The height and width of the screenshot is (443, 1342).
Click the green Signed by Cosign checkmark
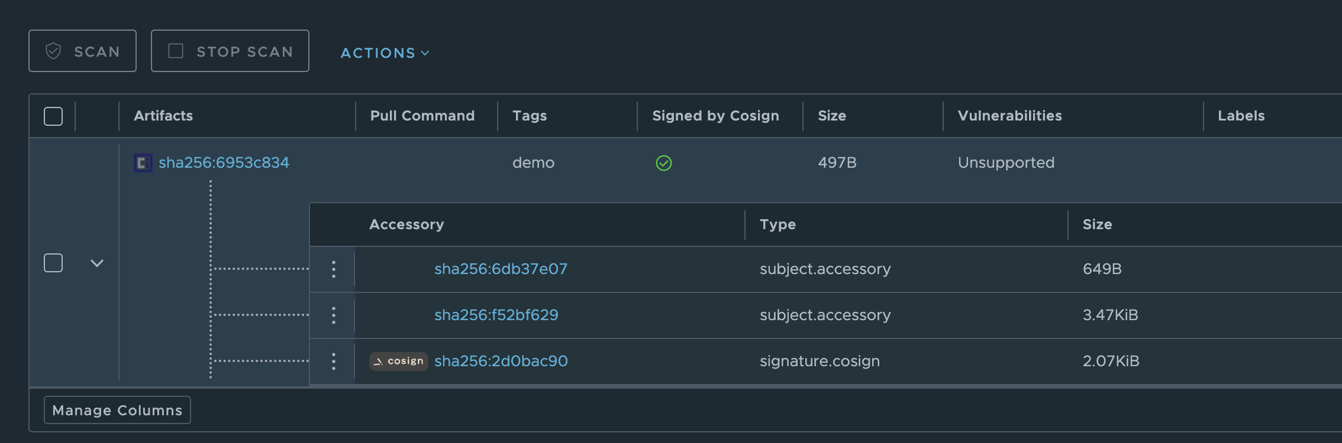click(664, 163)
